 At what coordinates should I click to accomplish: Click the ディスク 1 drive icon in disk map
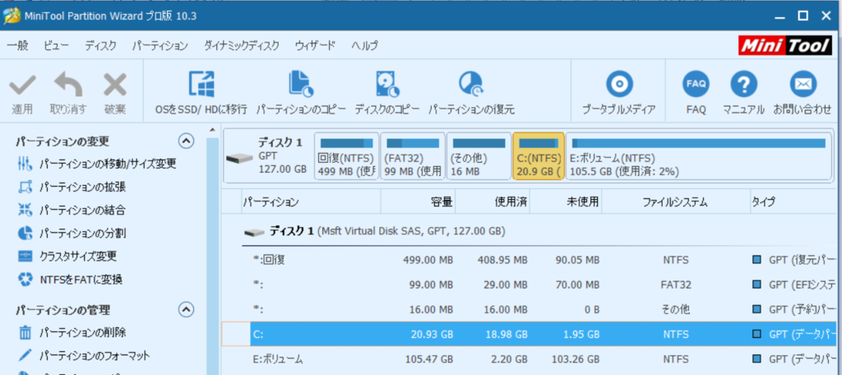click(238, 159)
